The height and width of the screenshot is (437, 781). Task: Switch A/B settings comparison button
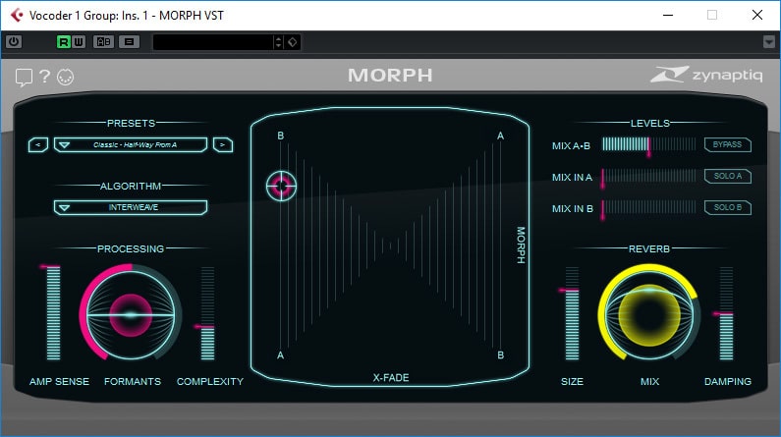point(103,42)
